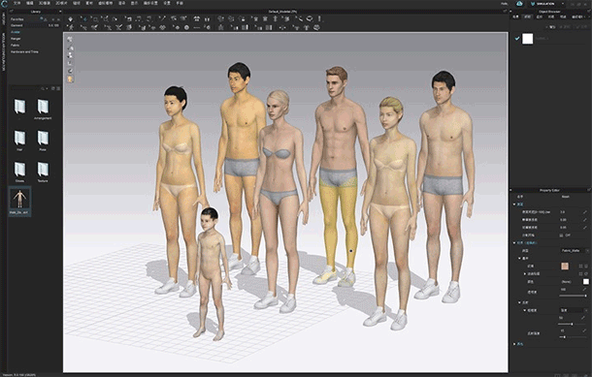Open the roughness type dropdown in Property Editor

tap(574, 310)
